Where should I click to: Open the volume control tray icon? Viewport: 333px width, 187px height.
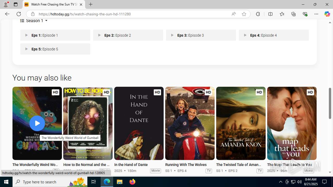point(299,182)
